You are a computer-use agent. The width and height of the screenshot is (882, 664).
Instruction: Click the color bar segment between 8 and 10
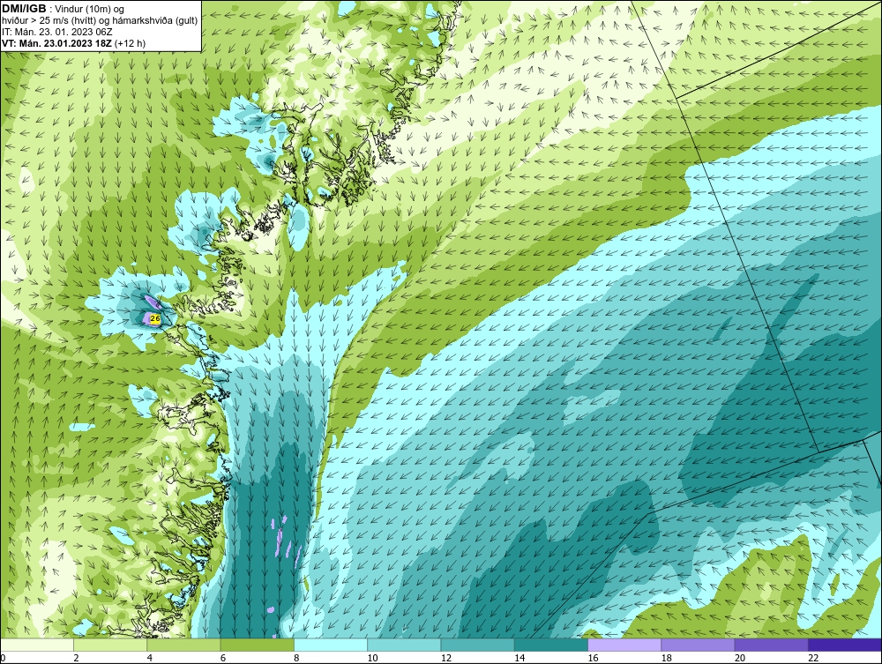(331, 645)
